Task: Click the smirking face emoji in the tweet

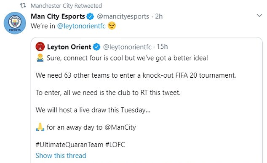Action: pos(112,26)
